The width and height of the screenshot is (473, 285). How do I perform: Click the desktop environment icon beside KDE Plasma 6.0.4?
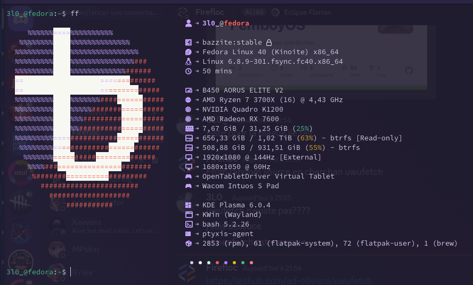[189, 205]
